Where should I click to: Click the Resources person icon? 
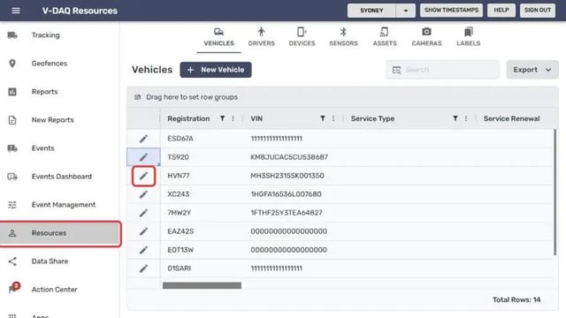click(12, 233)
